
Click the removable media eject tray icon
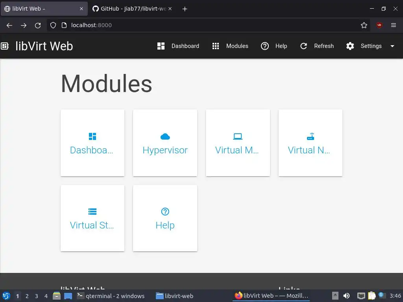coord(335,296)
